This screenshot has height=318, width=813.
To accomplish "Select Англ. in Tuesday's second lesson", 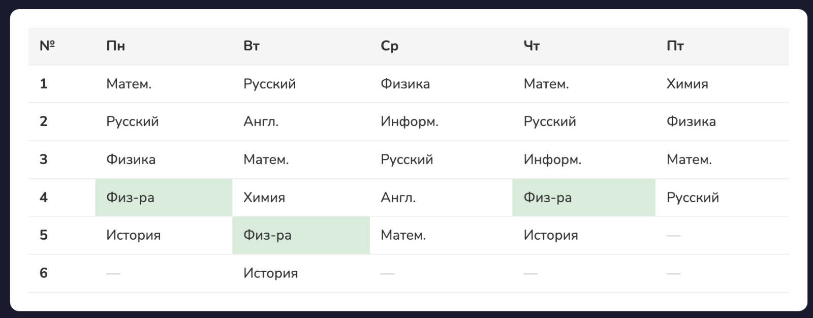I will (x=261, y=122).
